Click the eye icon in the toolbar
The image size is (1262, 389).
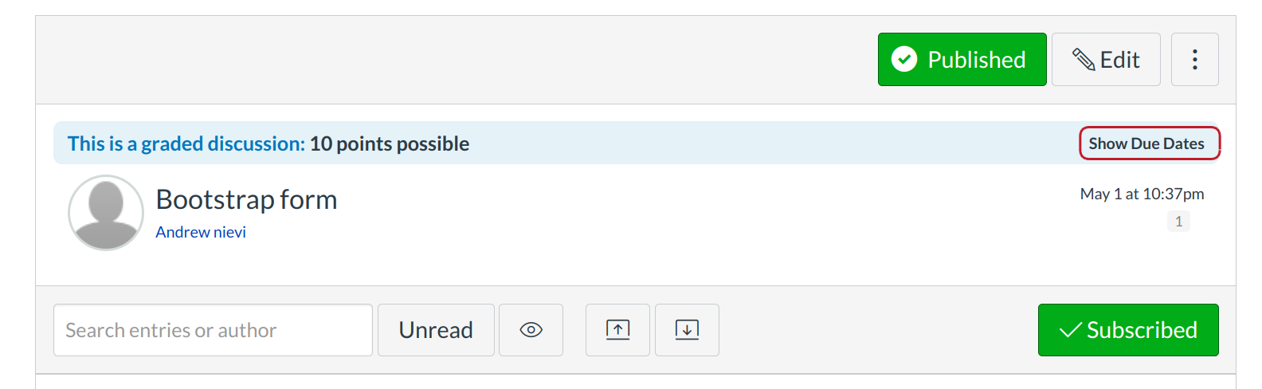point(531,330)
